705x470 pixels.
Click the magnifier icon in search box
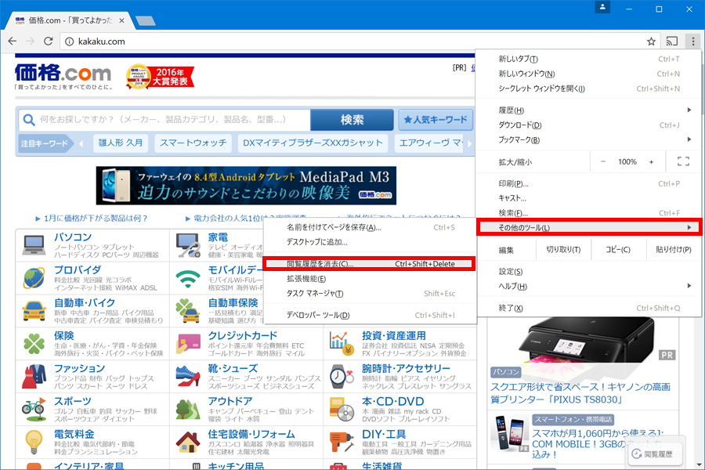point(29,120)
